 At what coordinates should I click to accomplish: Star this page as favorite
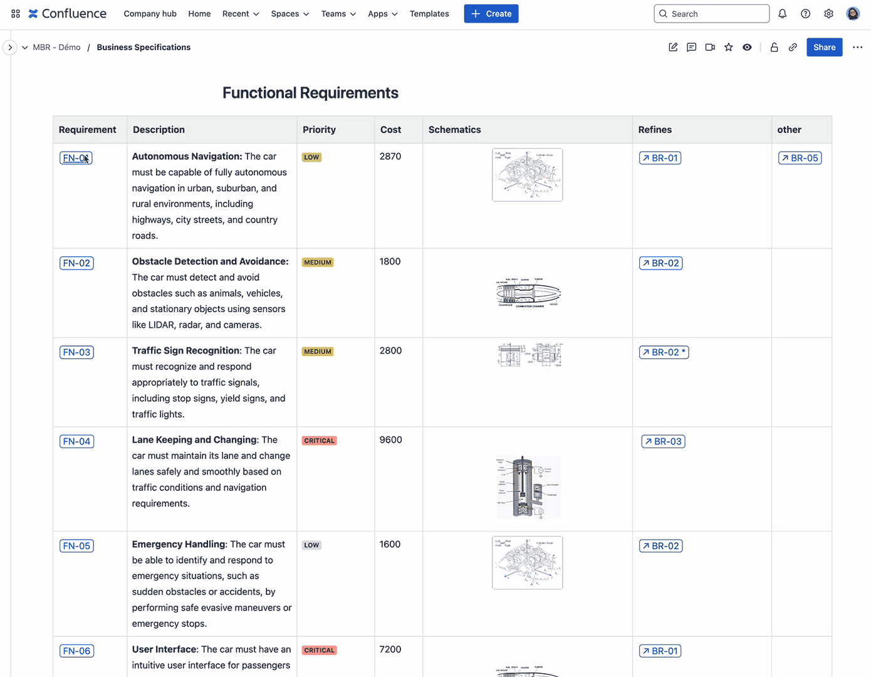[x=728, y=47]
